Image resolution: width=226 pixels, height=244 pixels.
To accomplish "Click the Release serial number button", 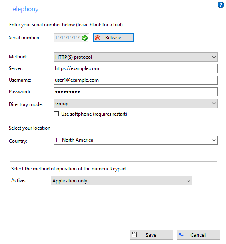I will 113,38.
